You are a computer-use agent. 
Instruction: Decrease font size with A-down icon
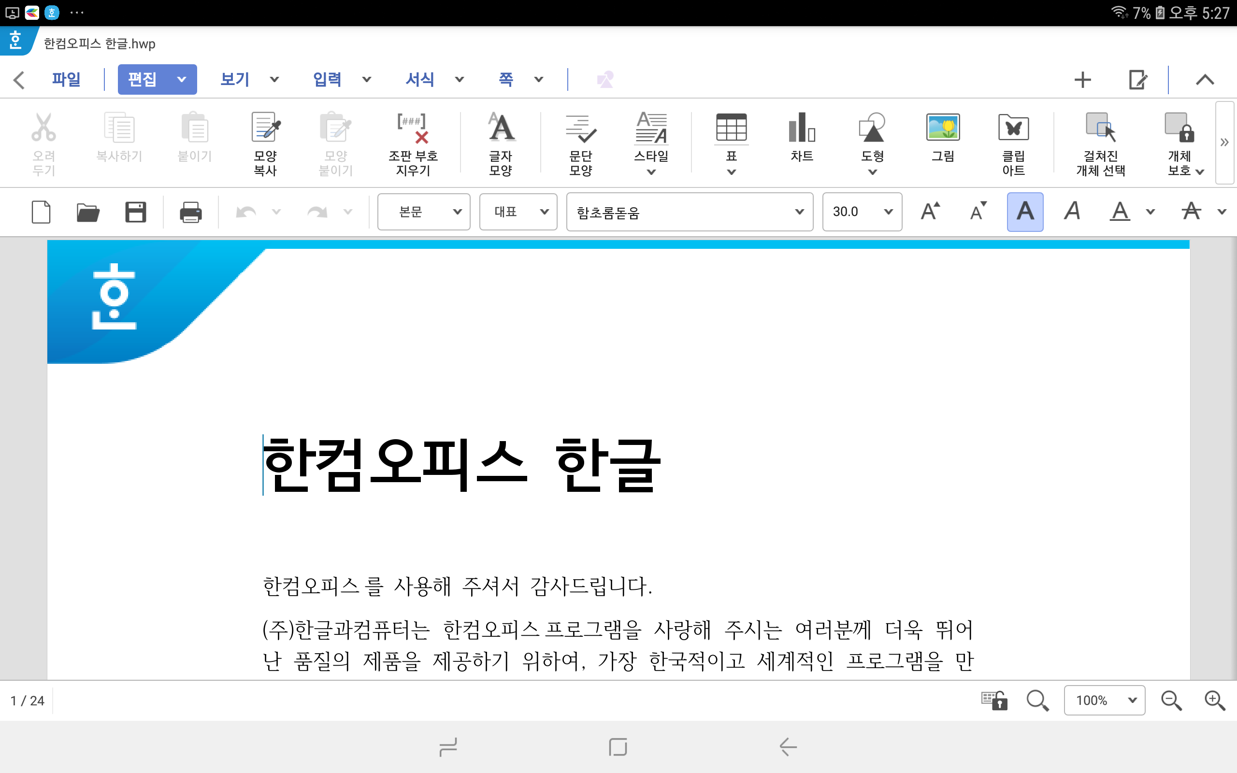click(x=978, y=211)
